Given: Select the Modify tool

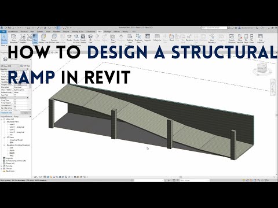Looking at the screenshot, I should (x=4, y=39).
